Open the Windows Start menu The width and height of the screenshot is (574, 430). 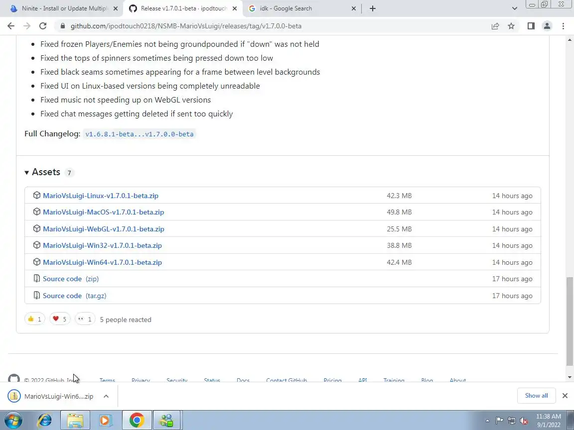pos(13,420)
